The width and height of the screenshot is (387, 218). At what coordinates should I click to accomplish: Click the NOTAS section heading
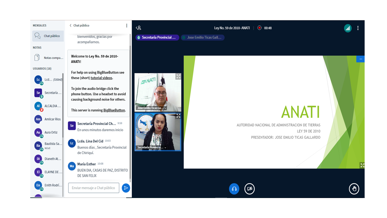coord(37,48)
